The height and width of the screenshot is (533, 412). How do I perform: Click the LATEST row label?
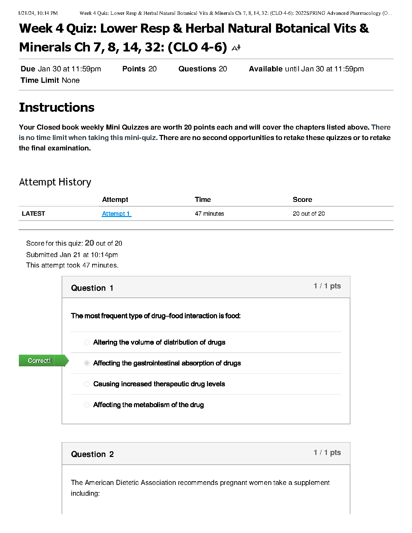click(33, 214)
